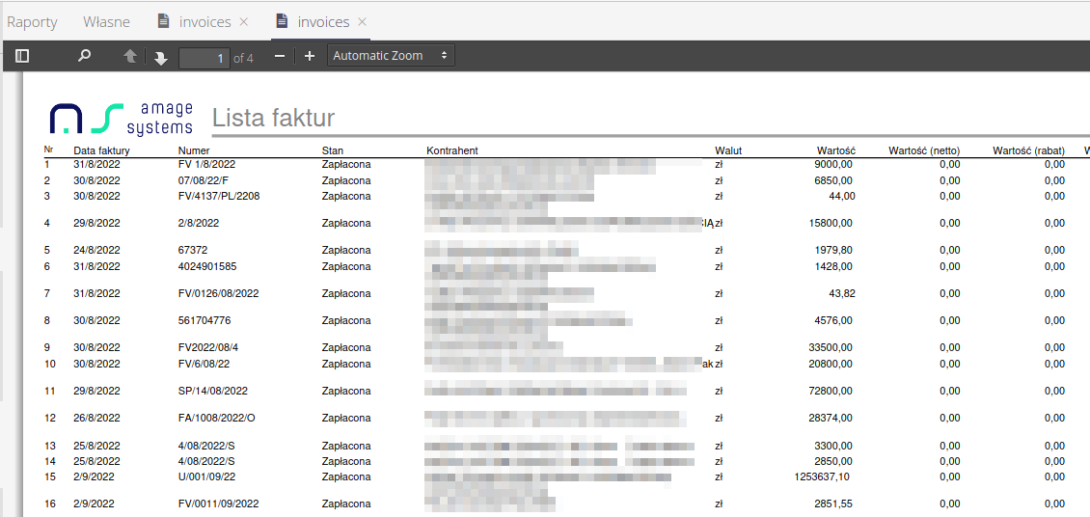Switch to the Raporty tab

tap(33, 22)
